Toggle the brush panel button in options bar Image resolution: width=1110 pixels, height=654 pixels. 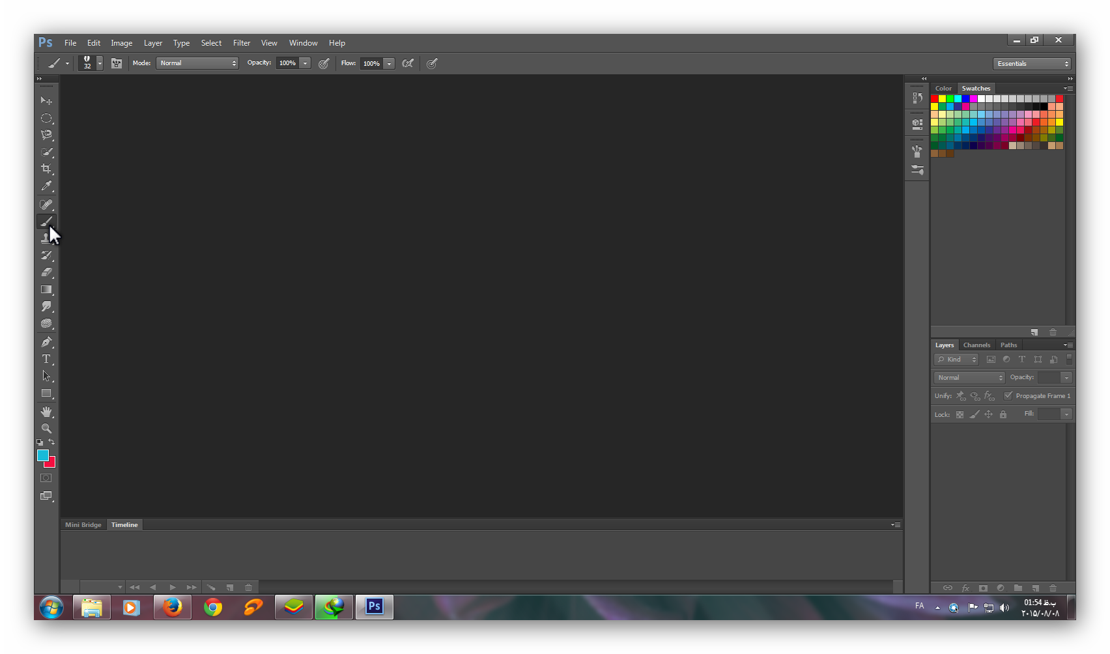tap(117, 63)
